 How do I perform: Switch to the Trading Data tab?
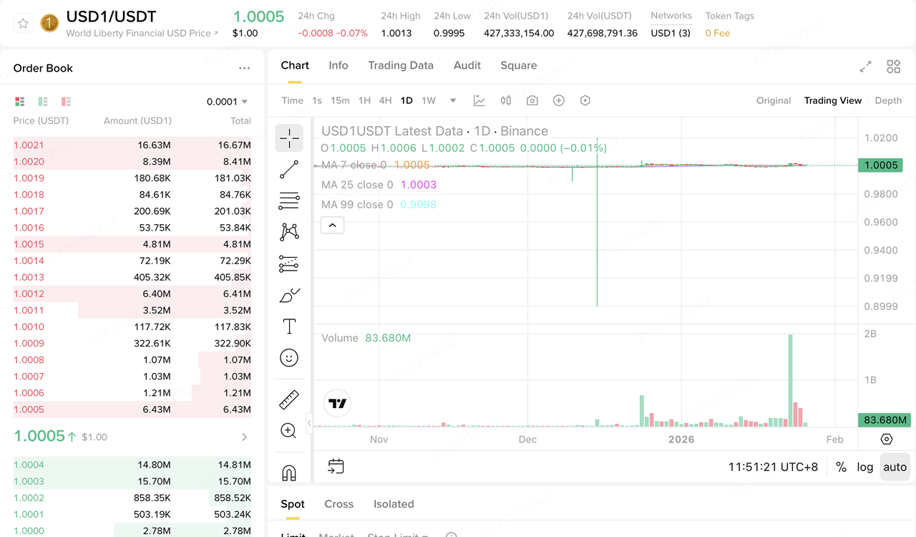coord(401,65)
